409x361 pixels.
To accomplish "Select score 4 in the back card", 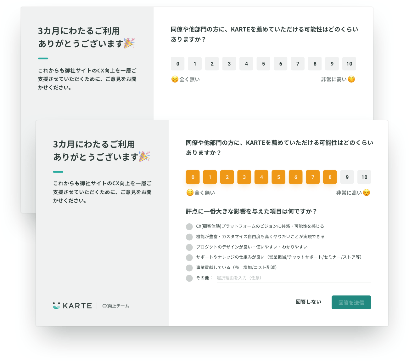I will (246, 64).
